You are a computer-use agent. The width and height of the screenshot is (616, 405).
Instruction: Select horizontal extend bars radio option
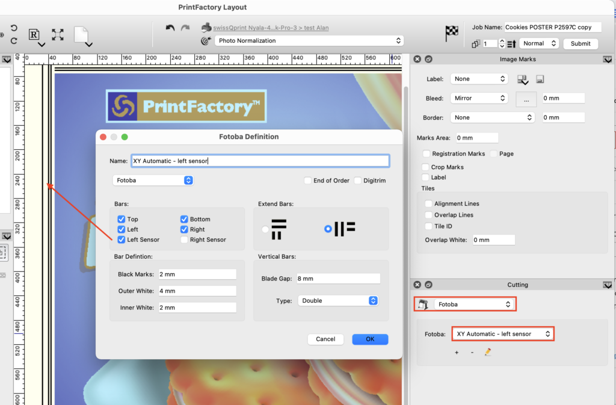point(265,229)
